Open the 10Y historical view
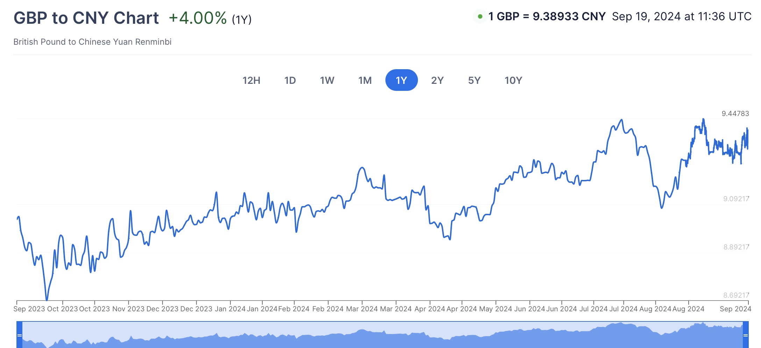 513,80
